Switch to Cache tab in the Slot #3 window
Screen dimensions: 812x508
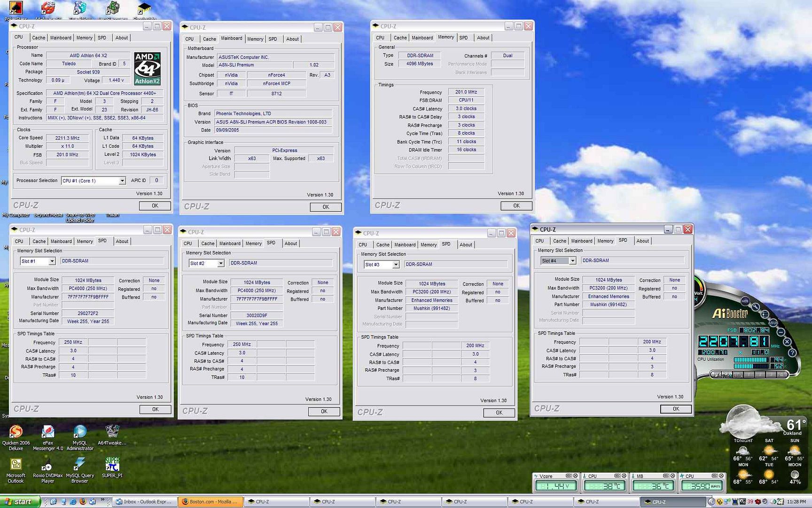click(x=383, y=245)
